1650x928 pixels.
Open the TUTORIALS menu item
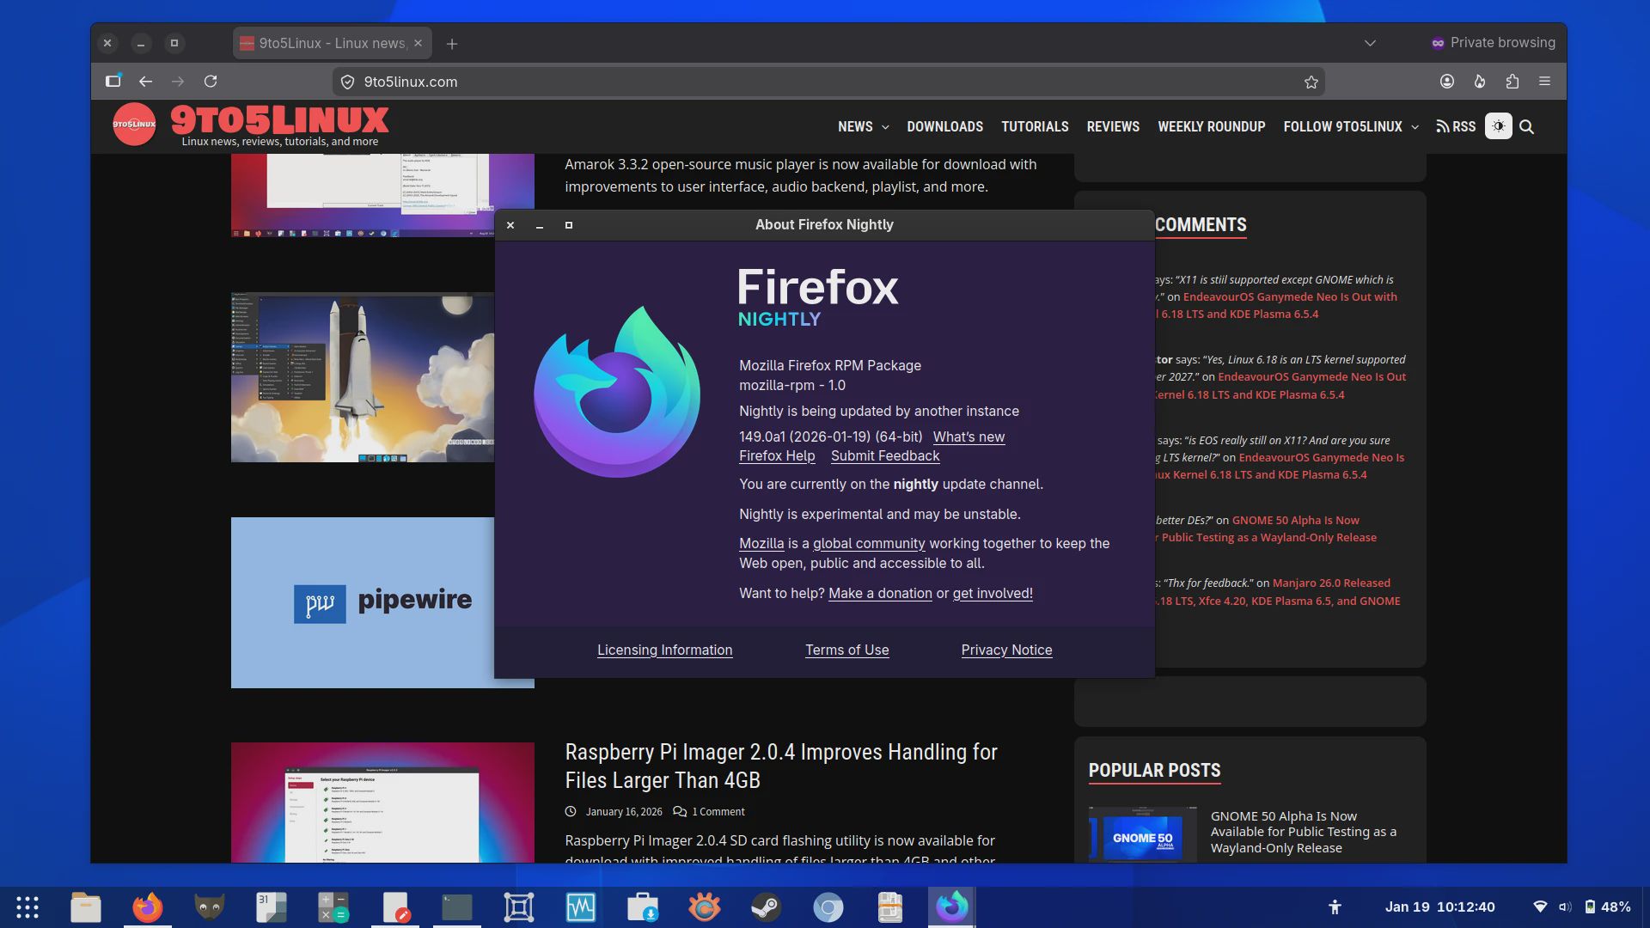click(x=1035, y=127)
